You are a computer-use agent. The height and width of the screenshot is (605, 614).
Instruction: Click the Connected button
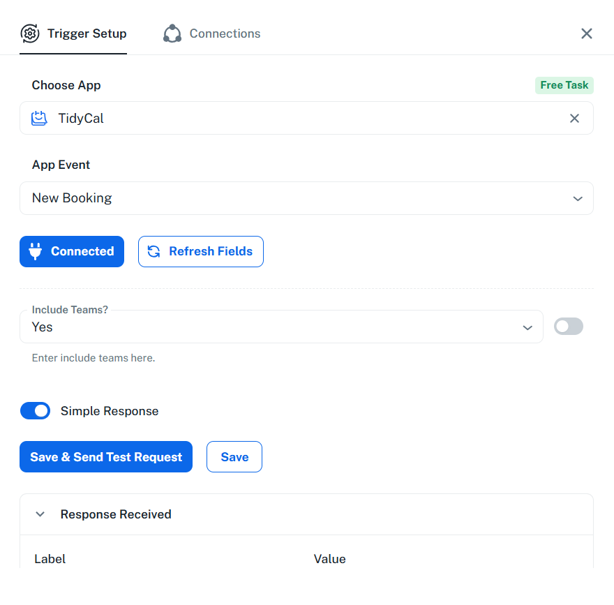(x=72, y=251)
